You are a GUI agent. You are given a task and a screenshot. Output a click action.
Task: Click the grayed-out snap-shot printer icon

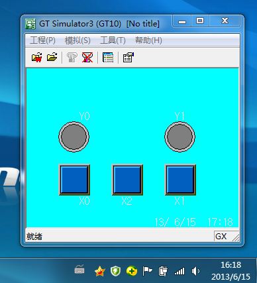(72, 58)
